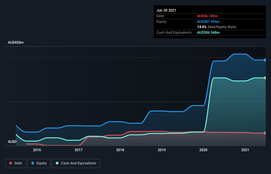Click the AU$306.948m cash value

208,32
